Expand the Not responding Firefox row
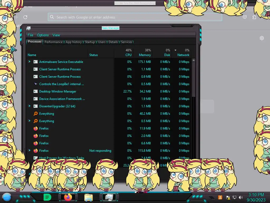Screen dimensions: 270x203 [29, 150]
